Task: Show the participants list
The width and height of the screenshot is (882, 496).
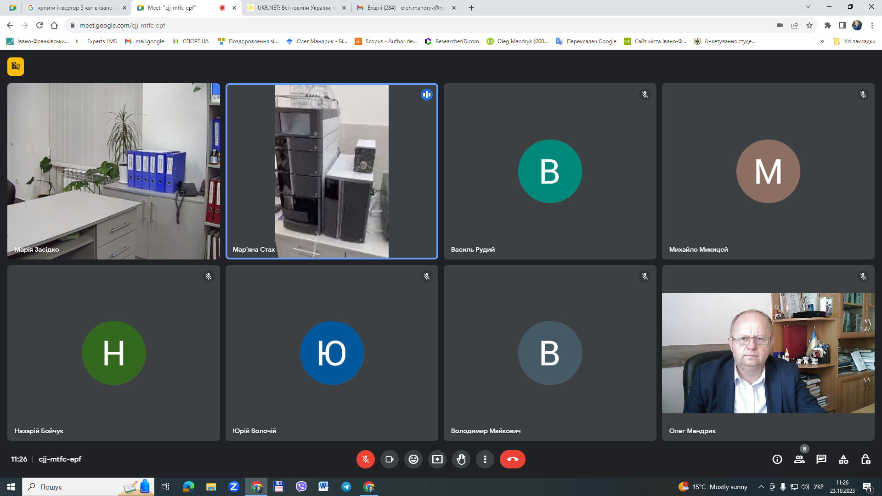Action: (x=799, y=459)
